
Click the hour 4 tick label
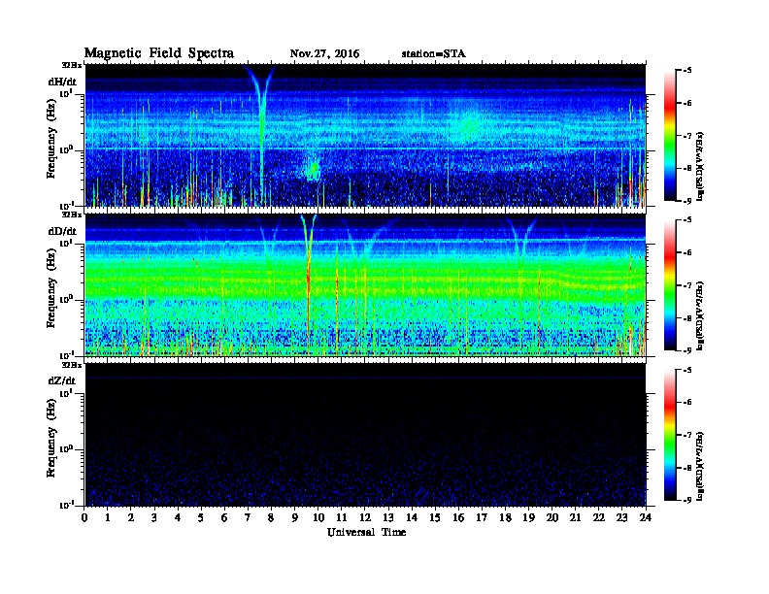coord(178,518)
